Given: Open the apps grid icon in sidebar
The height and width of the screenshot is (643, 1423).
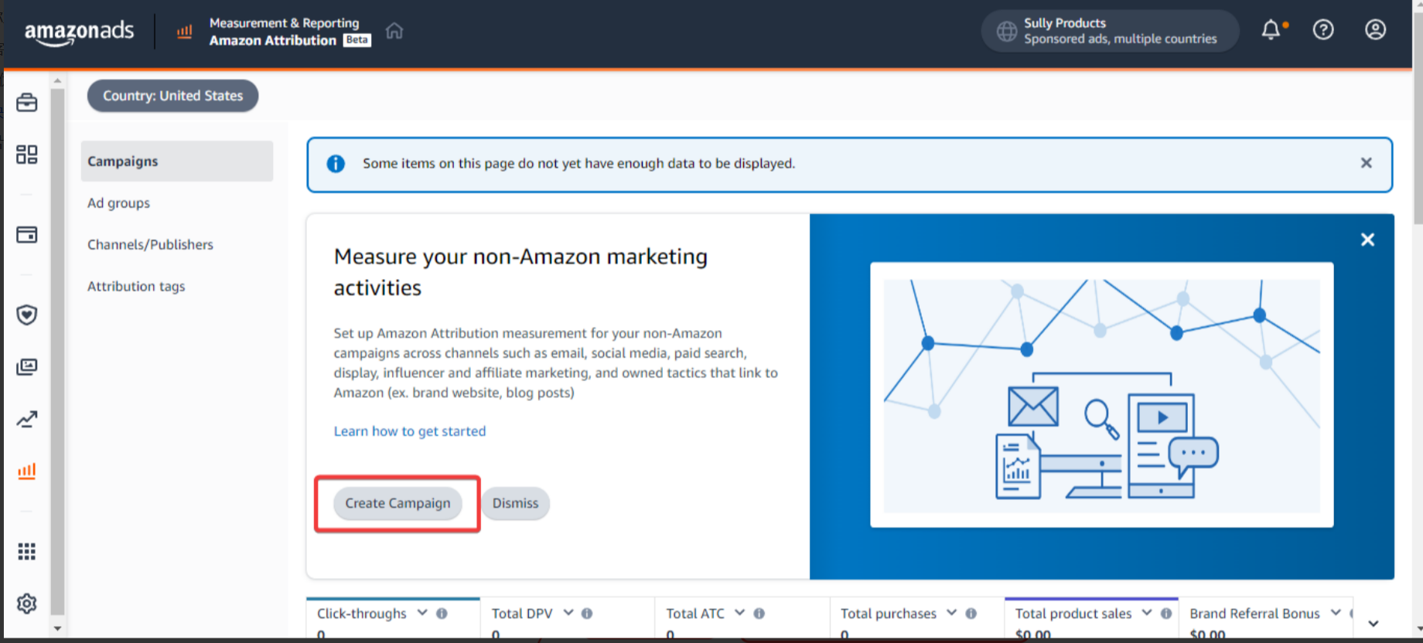Looking at the screenshot, I should 27,551.
